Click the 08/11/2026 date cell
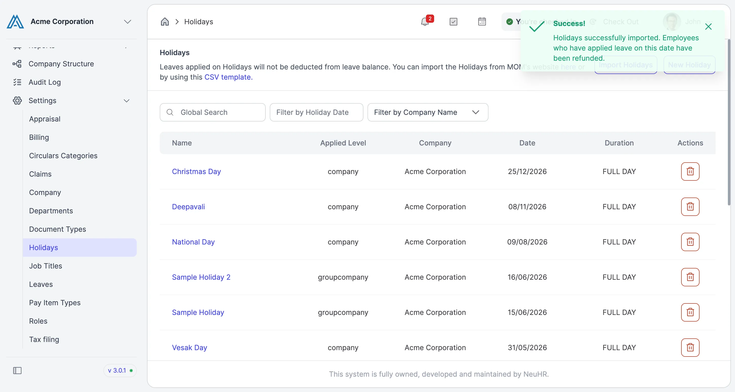The width and height of the screenshot is (735, 392). tap(527, 206)
